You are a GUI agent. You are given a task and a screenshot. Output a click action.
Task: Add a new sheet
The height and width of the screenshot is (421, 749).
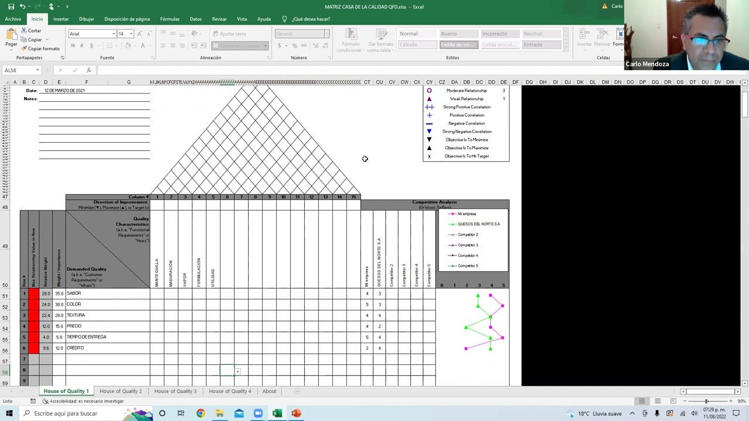tap(297, 391)
